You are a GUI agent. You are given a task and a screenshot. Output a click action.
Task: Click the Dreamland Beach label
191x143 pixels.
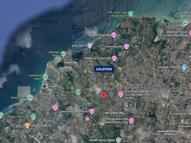(35, 77)
